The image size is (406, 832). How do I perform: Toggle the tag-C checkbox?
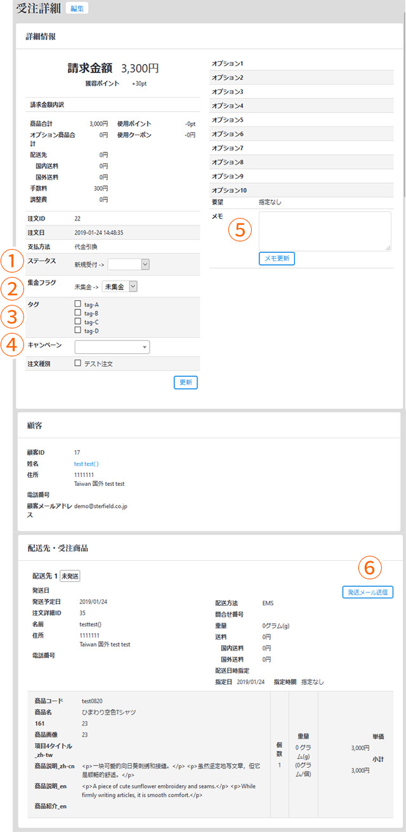coord(78,321)
